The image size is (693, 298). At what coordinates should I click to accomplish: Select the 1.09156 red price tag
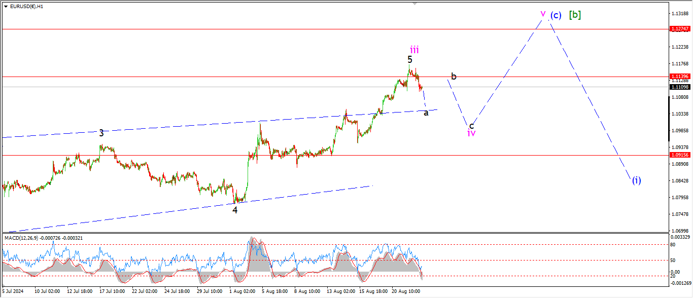[679, 155]
